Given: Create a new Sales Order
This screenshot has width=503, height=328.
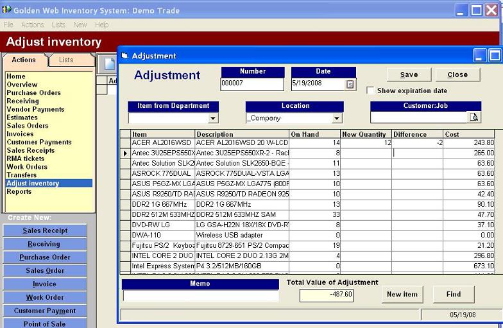Looking at the screenshot, I should [x=45, y=271].
